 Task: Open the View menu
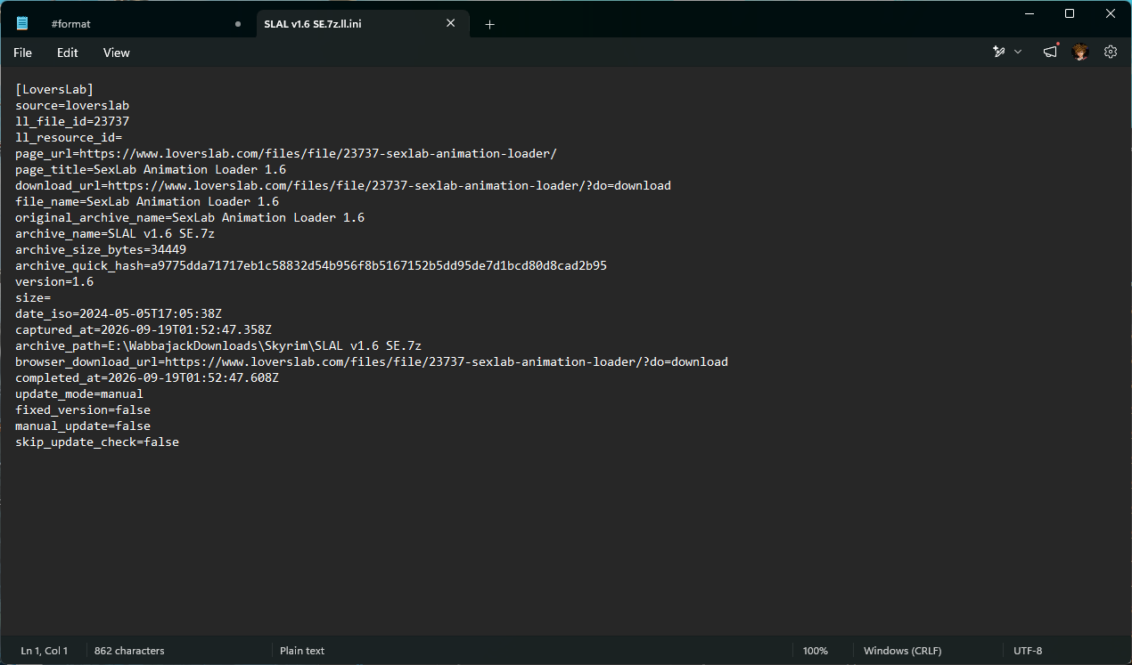pos(117,53)
